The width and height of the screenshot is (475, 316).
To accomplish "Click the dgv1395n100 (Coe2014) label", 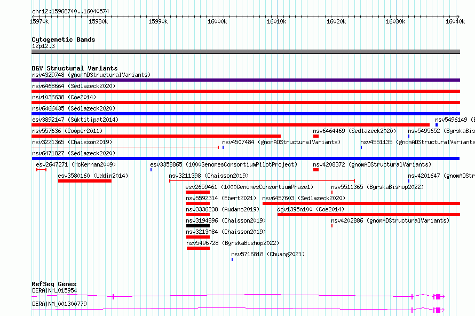I will 311,209.
